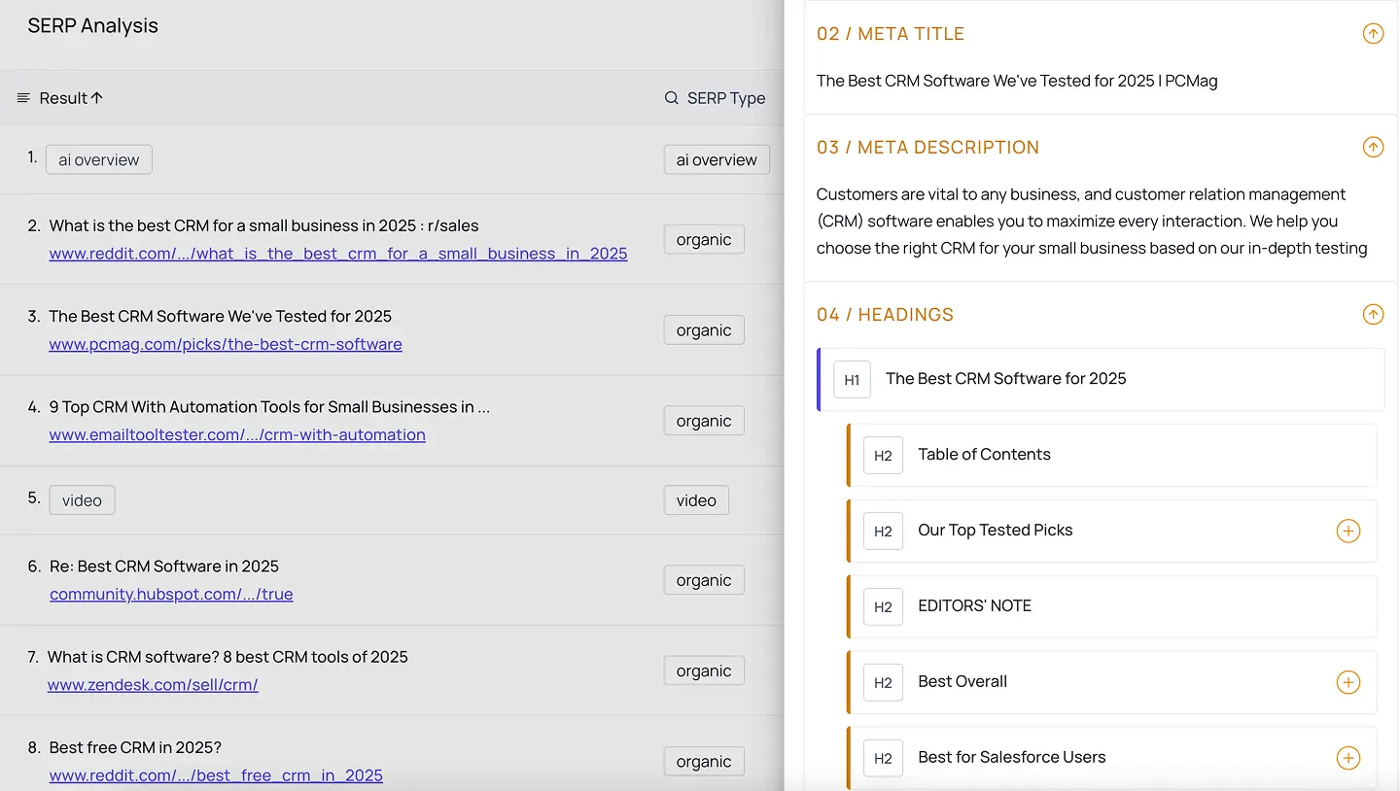The image size is (1400, 791).
Task: Open the reddit.com best_free_crm_in_2025 link
Action: pyautogui.click(x=216, y=775)
